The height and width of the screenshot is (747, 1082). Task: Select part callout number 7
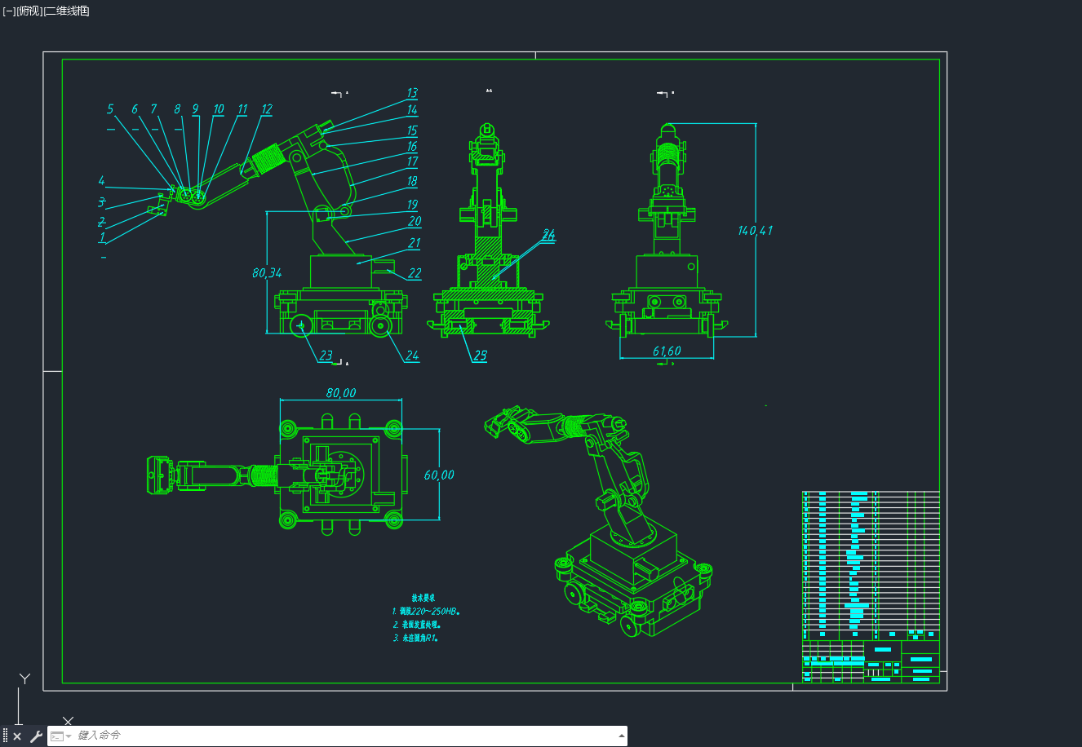click(153, 109)
